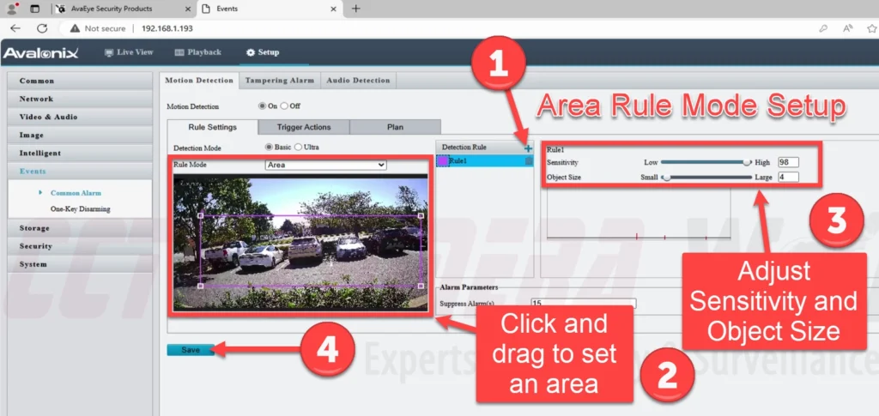Image resolution: width=879 pixels, height=416 pixels.
Task: Click the password key icon in address bar
Action: click(x=824, y=27)
